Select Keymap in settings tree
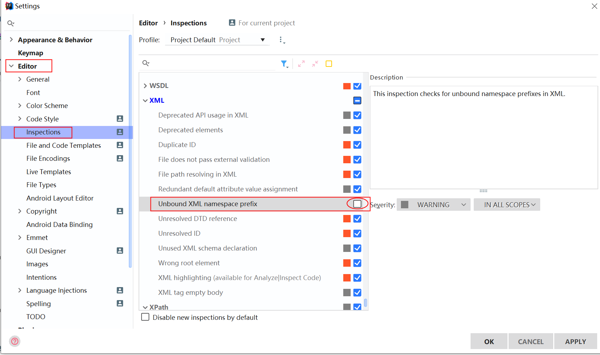The image size is (600, 355). pos(31,53)
